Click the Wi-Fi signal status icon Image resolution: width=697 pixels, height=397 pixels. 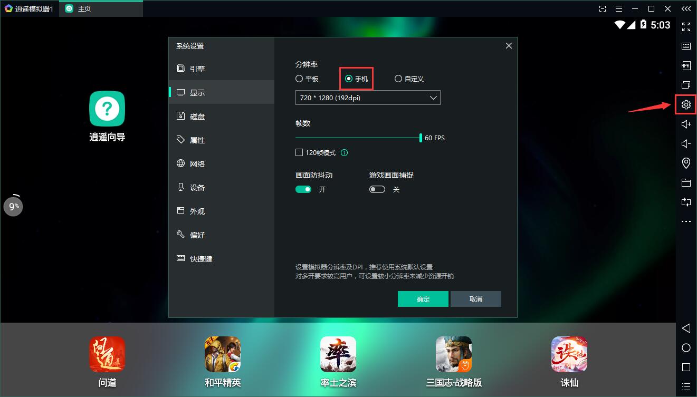click(620, 24)
